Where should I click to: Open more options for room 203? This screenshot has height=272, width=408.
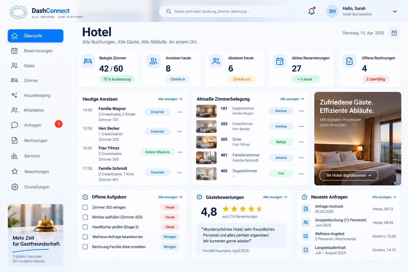coord(301,126)
